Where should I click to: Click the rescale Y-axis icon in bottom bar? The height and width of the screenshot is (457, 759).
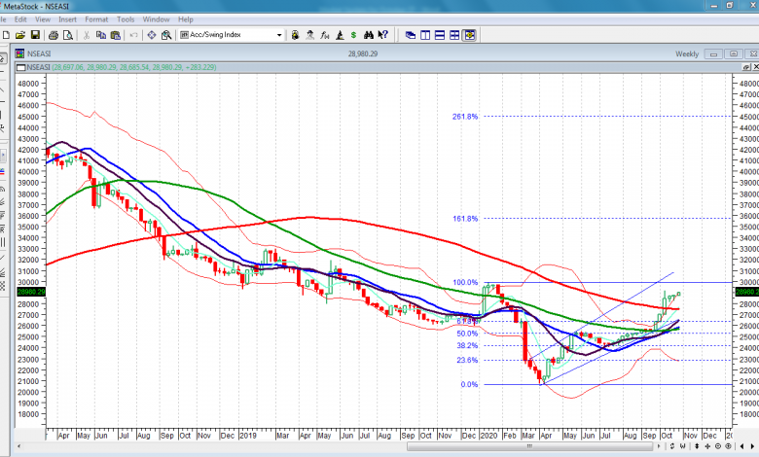pyautogui.click(x=672, y=446)
